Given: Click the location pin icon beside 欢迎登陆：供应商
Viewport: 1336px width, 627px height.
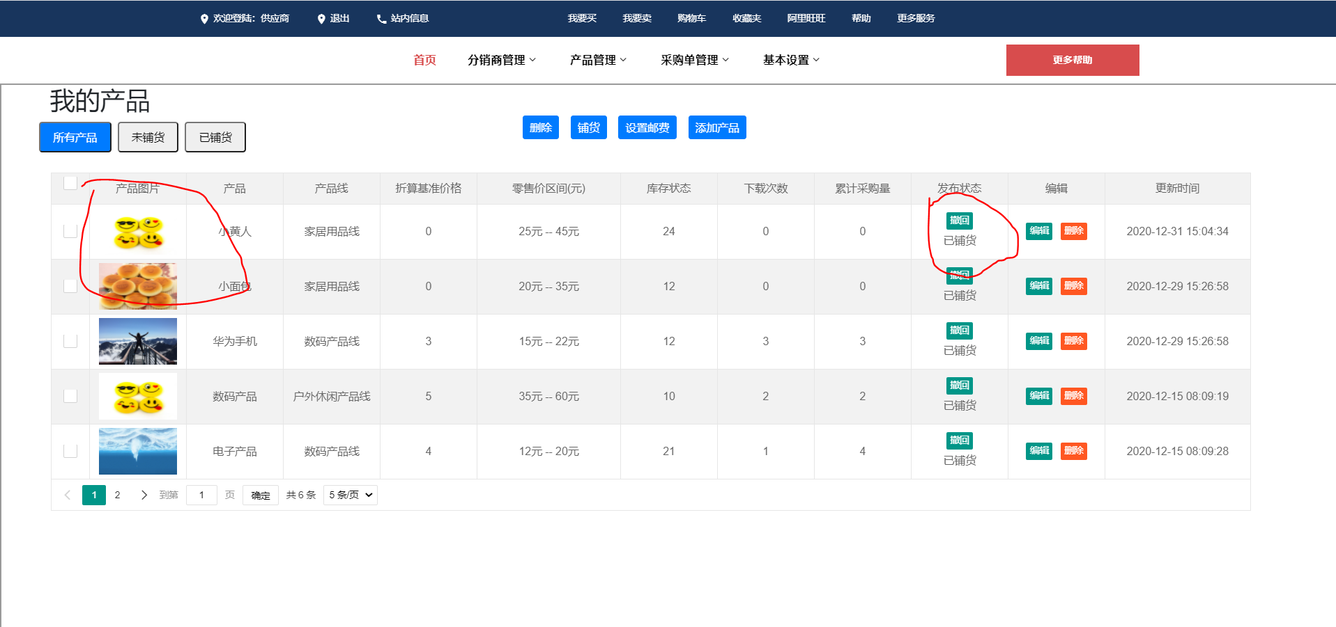Looking at the screenshot, I should pyautogui.click(x=204, y=19).
